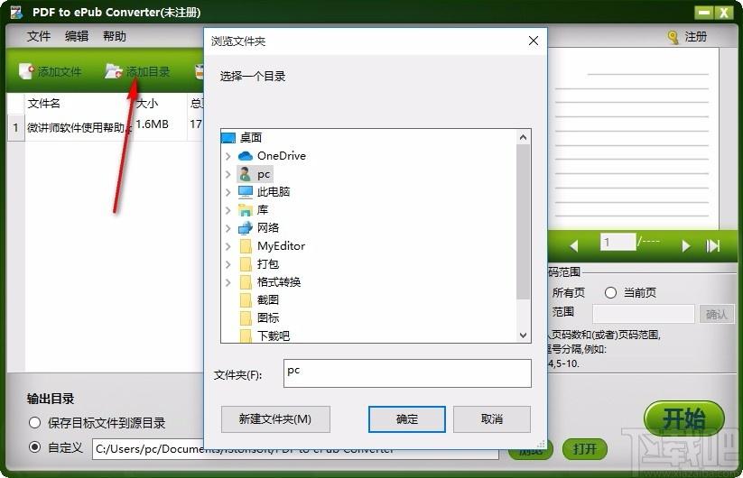
Task: Select the Desktop (桌面) root item
Action: point(242,138)
